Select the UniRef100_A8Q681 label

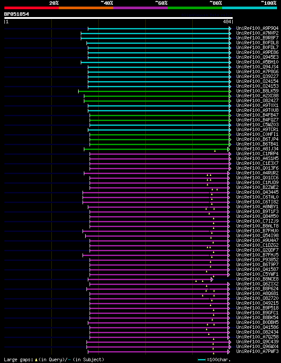257,294
